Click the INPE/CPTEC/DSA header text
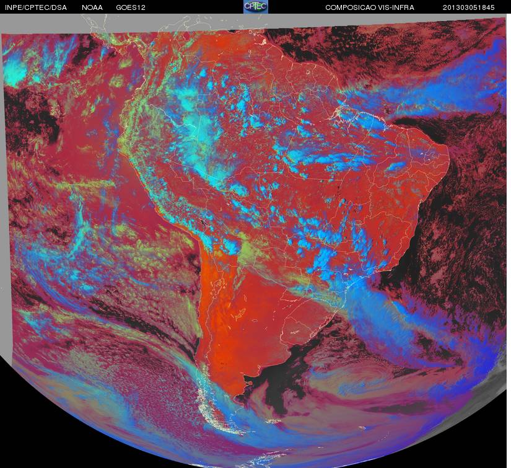 coord(36,7)
